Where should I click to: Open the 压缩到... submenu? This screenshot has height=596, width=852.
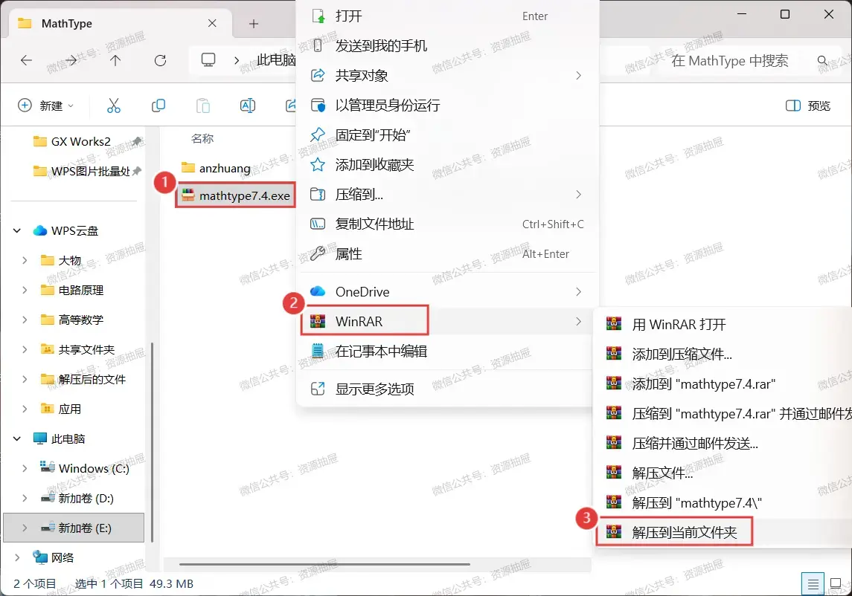(x=447, y=194)
